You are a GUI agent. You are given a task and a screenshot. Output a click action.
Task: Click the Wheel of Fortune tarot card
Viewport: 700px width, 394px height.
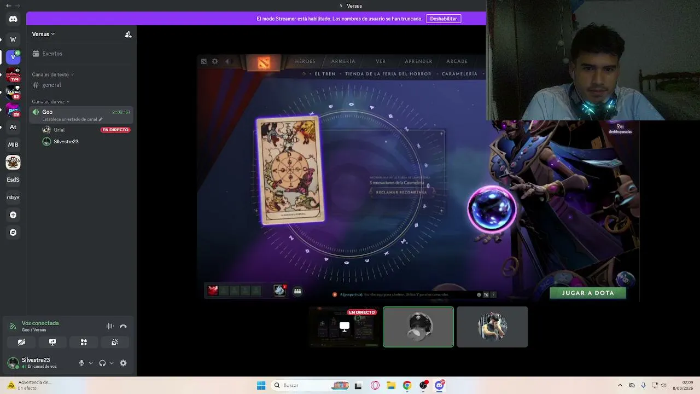[290, 170]
